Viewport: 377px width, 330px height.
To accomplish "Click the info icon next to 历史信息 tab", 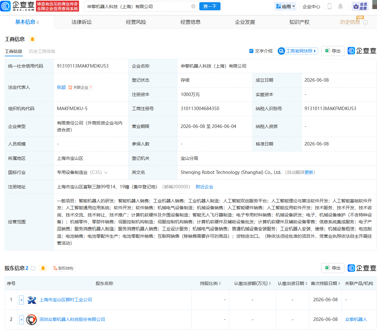I will 365,22.
